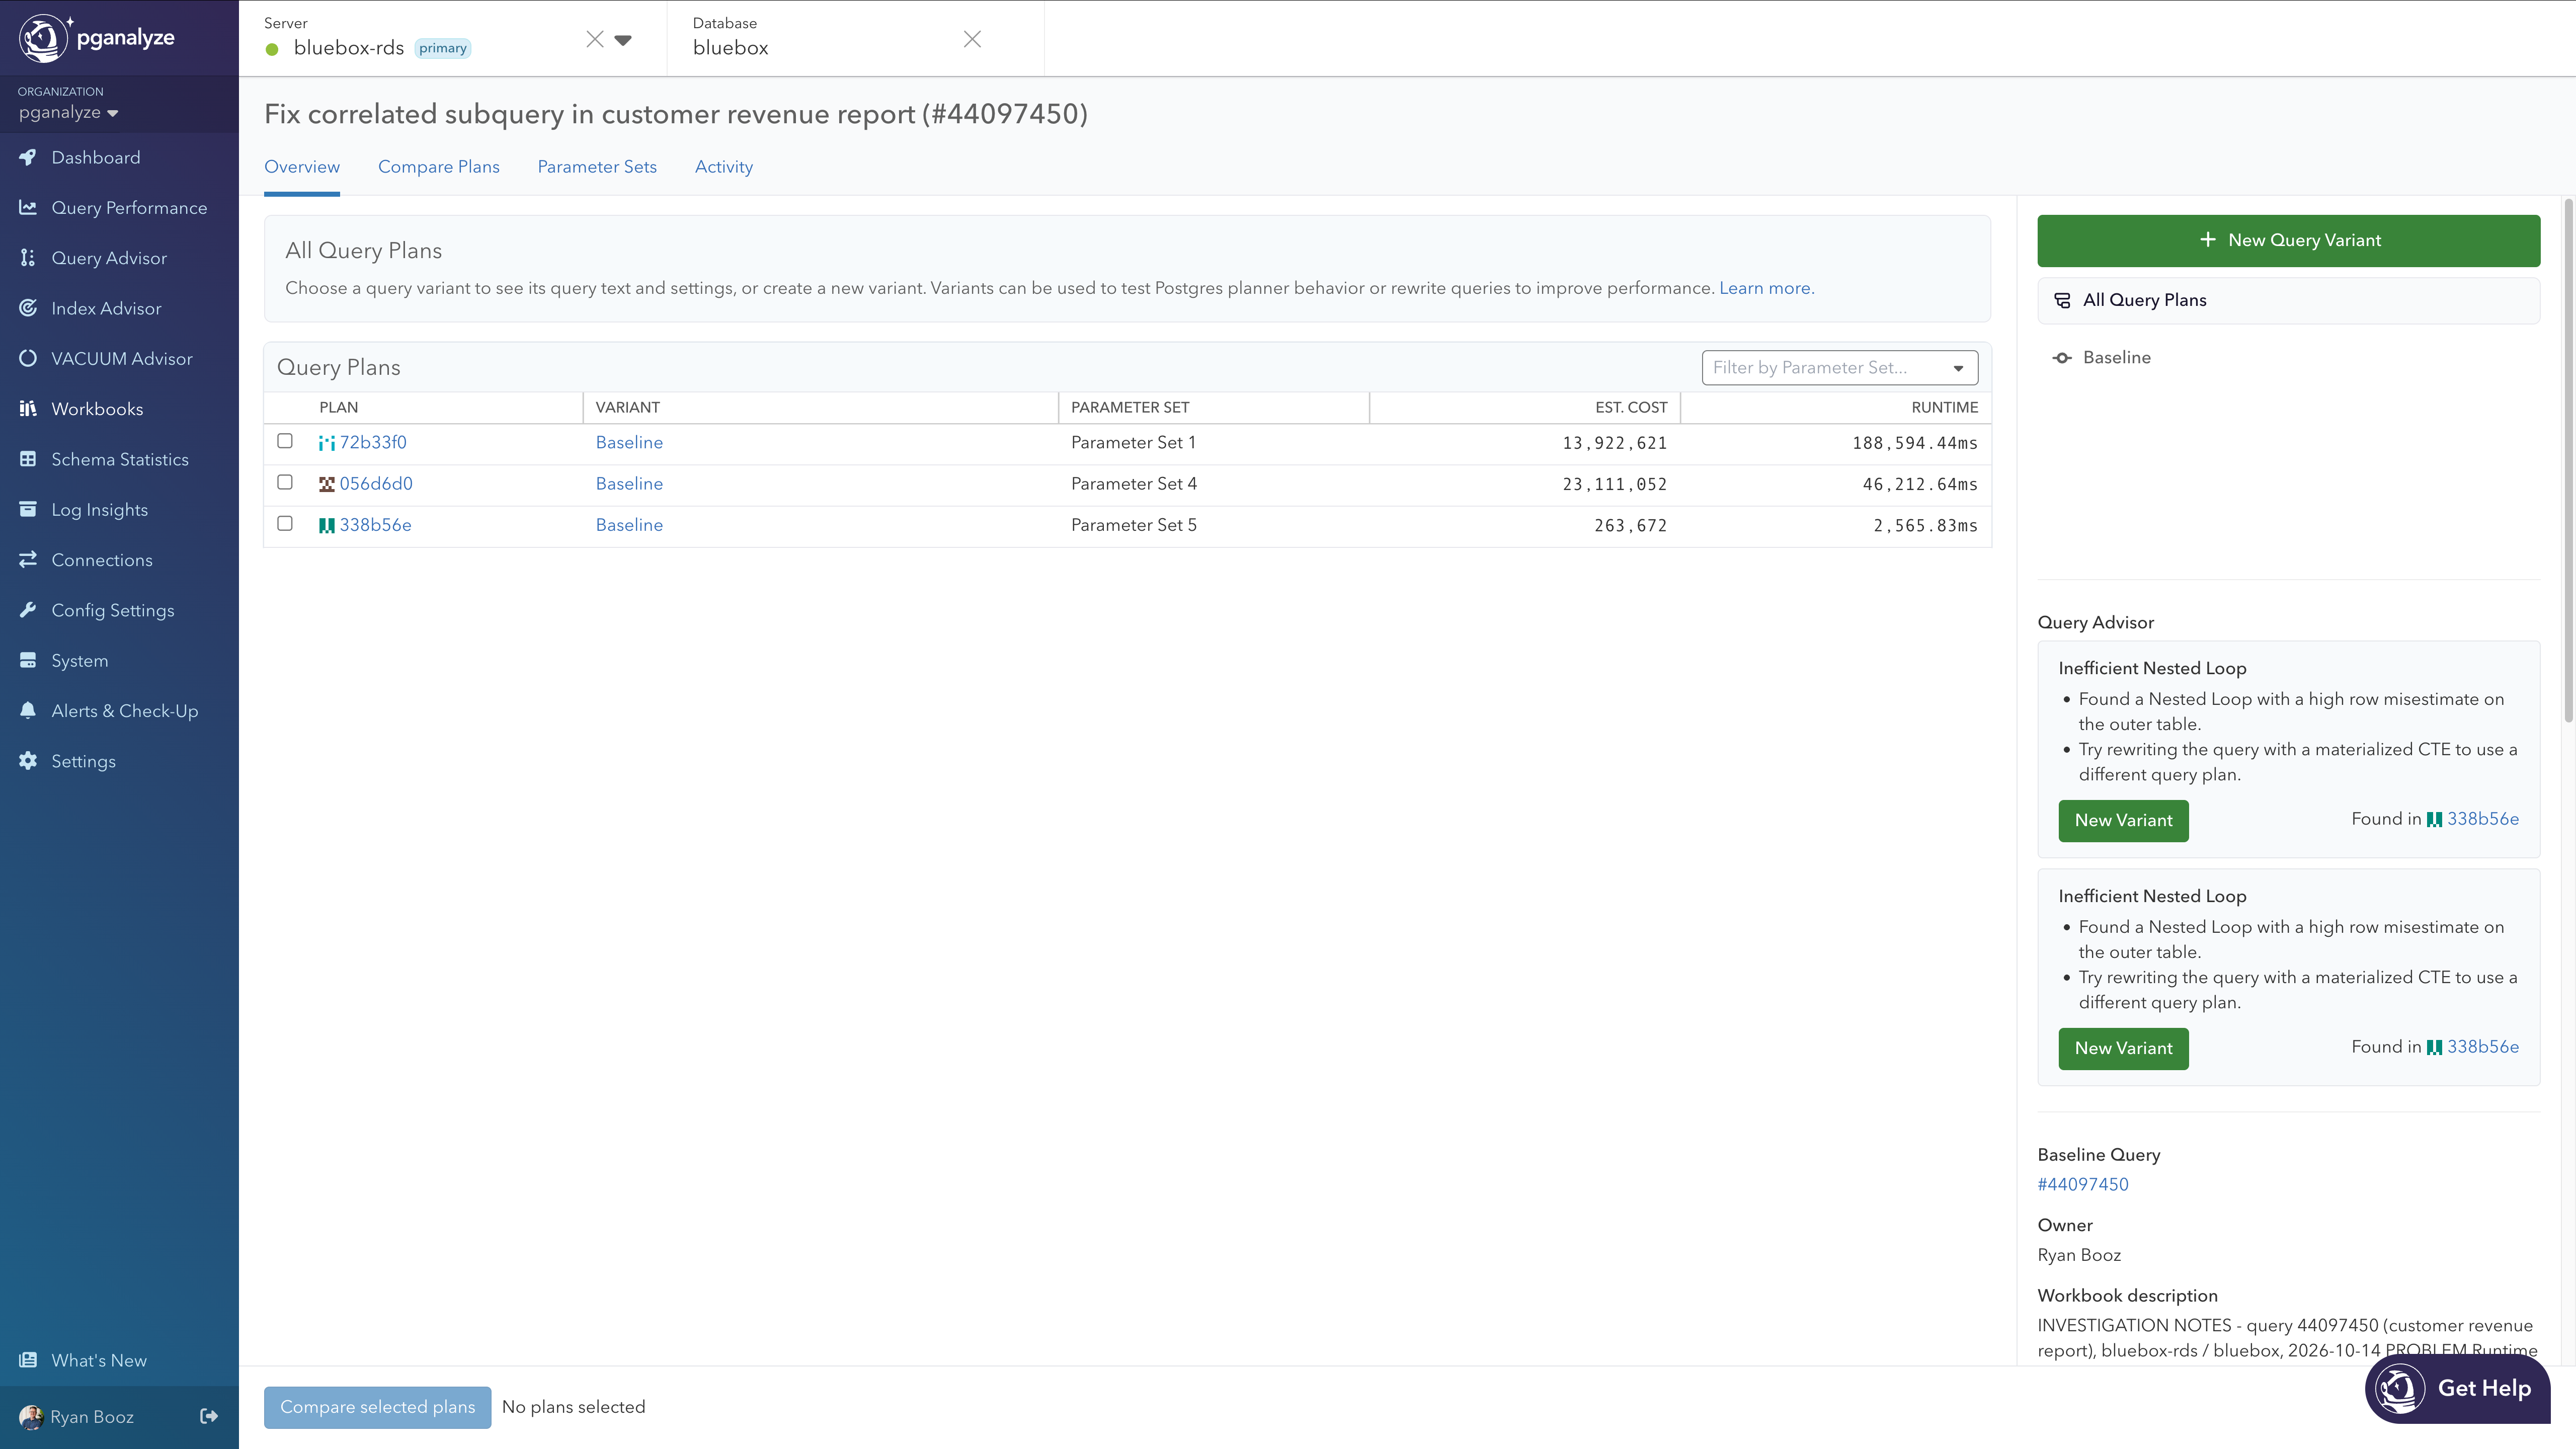Click the Workbooks books icon
Viewport: 2576px width, 1449px height.
click(28, 408)
